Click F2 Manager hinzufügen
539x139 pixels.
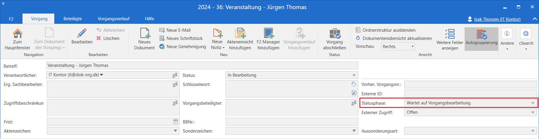click(268, 39)
